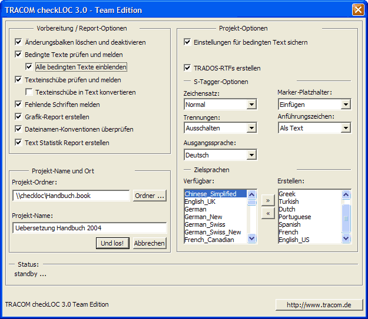This screenshot has height=319, width=368.
Task: Open the Marker-Platzhalter dropdown
Action: coord(346,105)
